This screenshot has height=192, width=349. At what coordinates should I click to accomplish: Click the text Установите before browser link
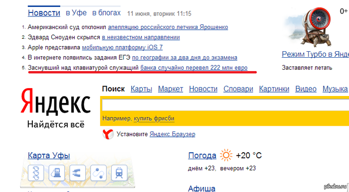132,134
